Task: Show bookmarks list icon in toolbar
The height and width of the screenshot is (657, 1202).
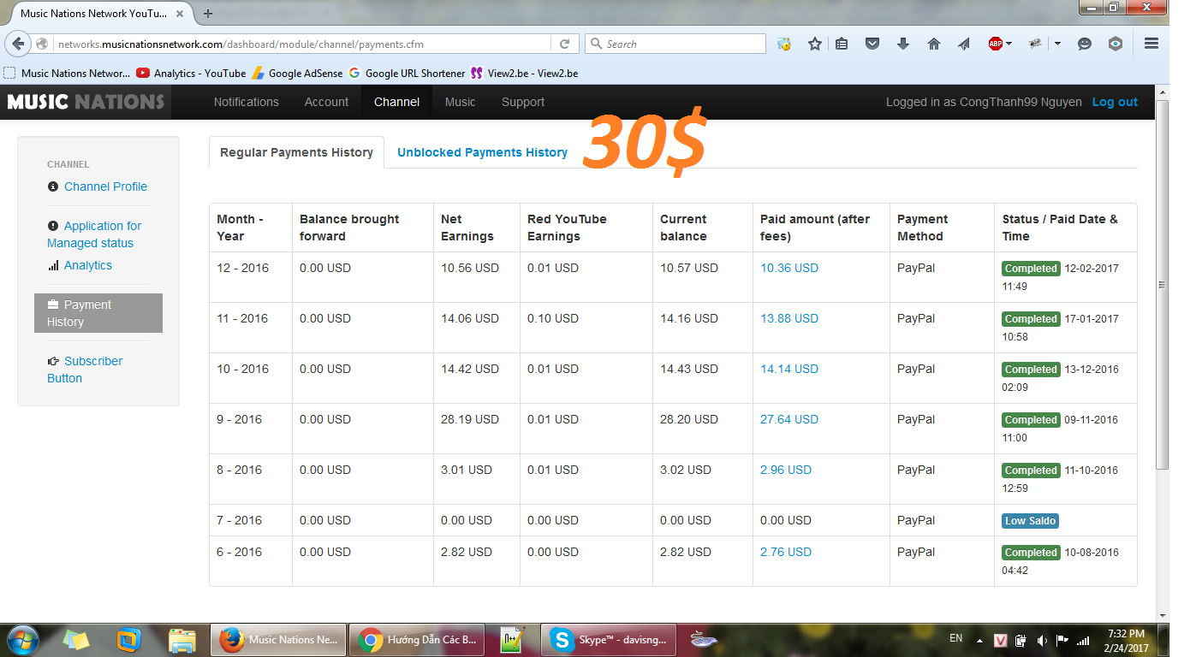Action: coord(842,44)
